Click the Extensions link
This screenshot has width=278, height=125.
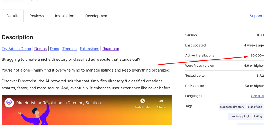point(90,49)
